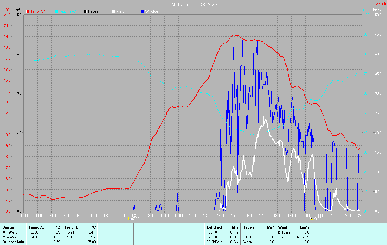The height and width of the screenshot is (245, 387).
Task: Click the sunrise icon at 07:30
Action: (129, 218)
